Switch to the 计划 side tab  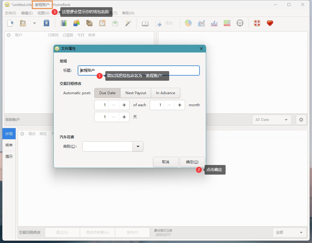coord(9,134)
